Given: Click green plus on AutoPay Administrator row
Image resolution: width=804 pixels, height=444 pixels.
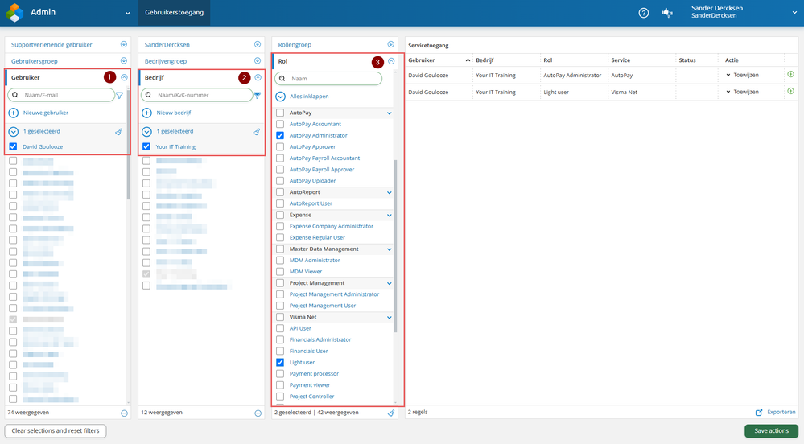Looking at the screenshot, I should tap(790, 75).
